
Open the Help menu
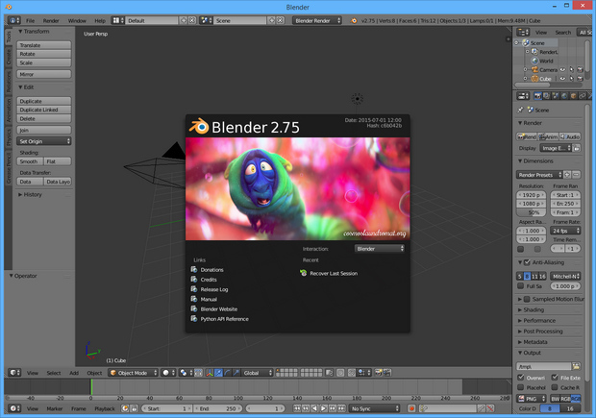coord(100,20)
